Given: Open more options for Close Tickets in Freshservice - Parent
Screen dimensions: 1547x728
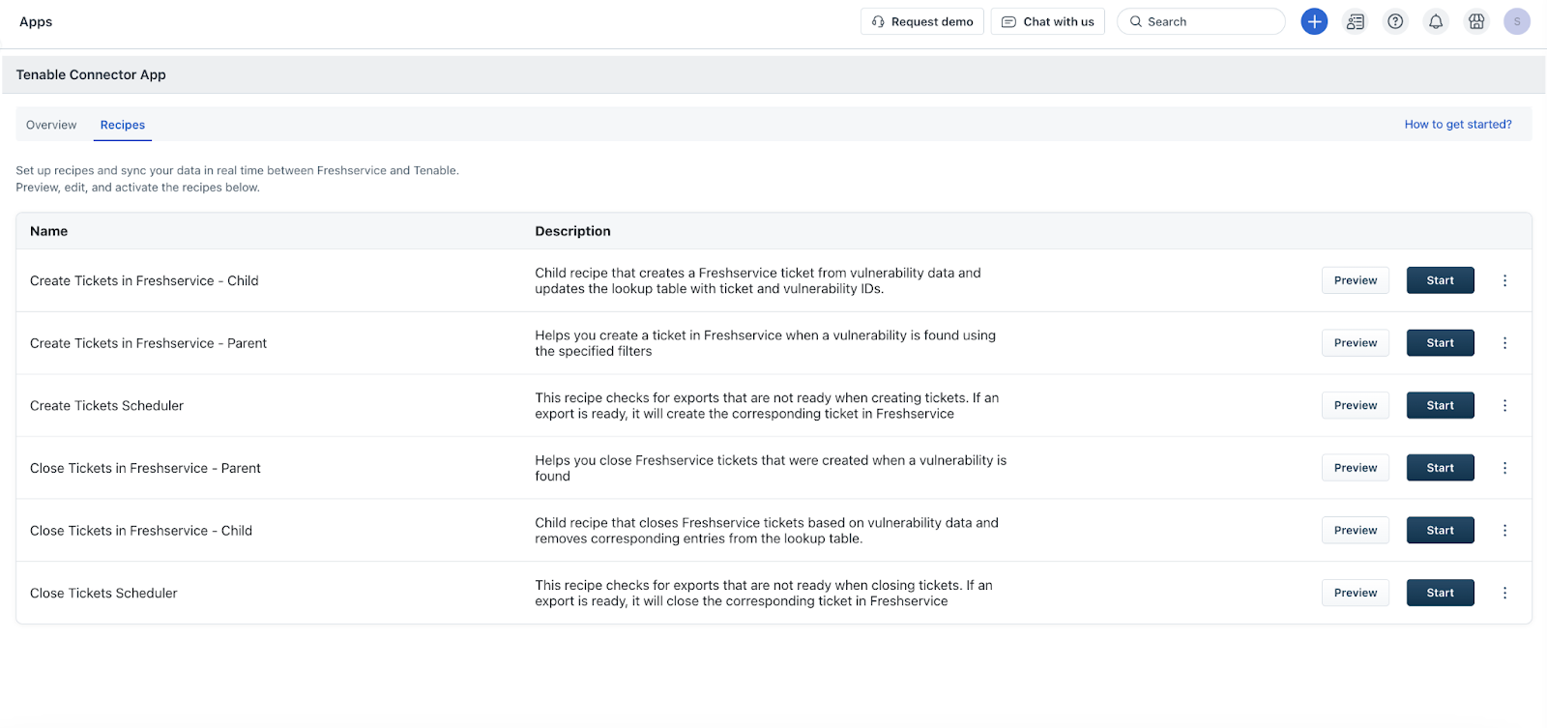Looking at the screenshot, I should pos(1504,468).
